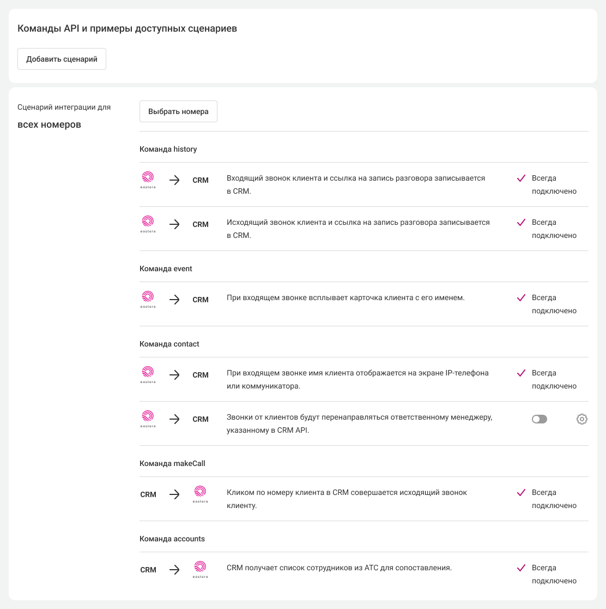Click the 'Выбрать номера' button

[x=178, y=111]
